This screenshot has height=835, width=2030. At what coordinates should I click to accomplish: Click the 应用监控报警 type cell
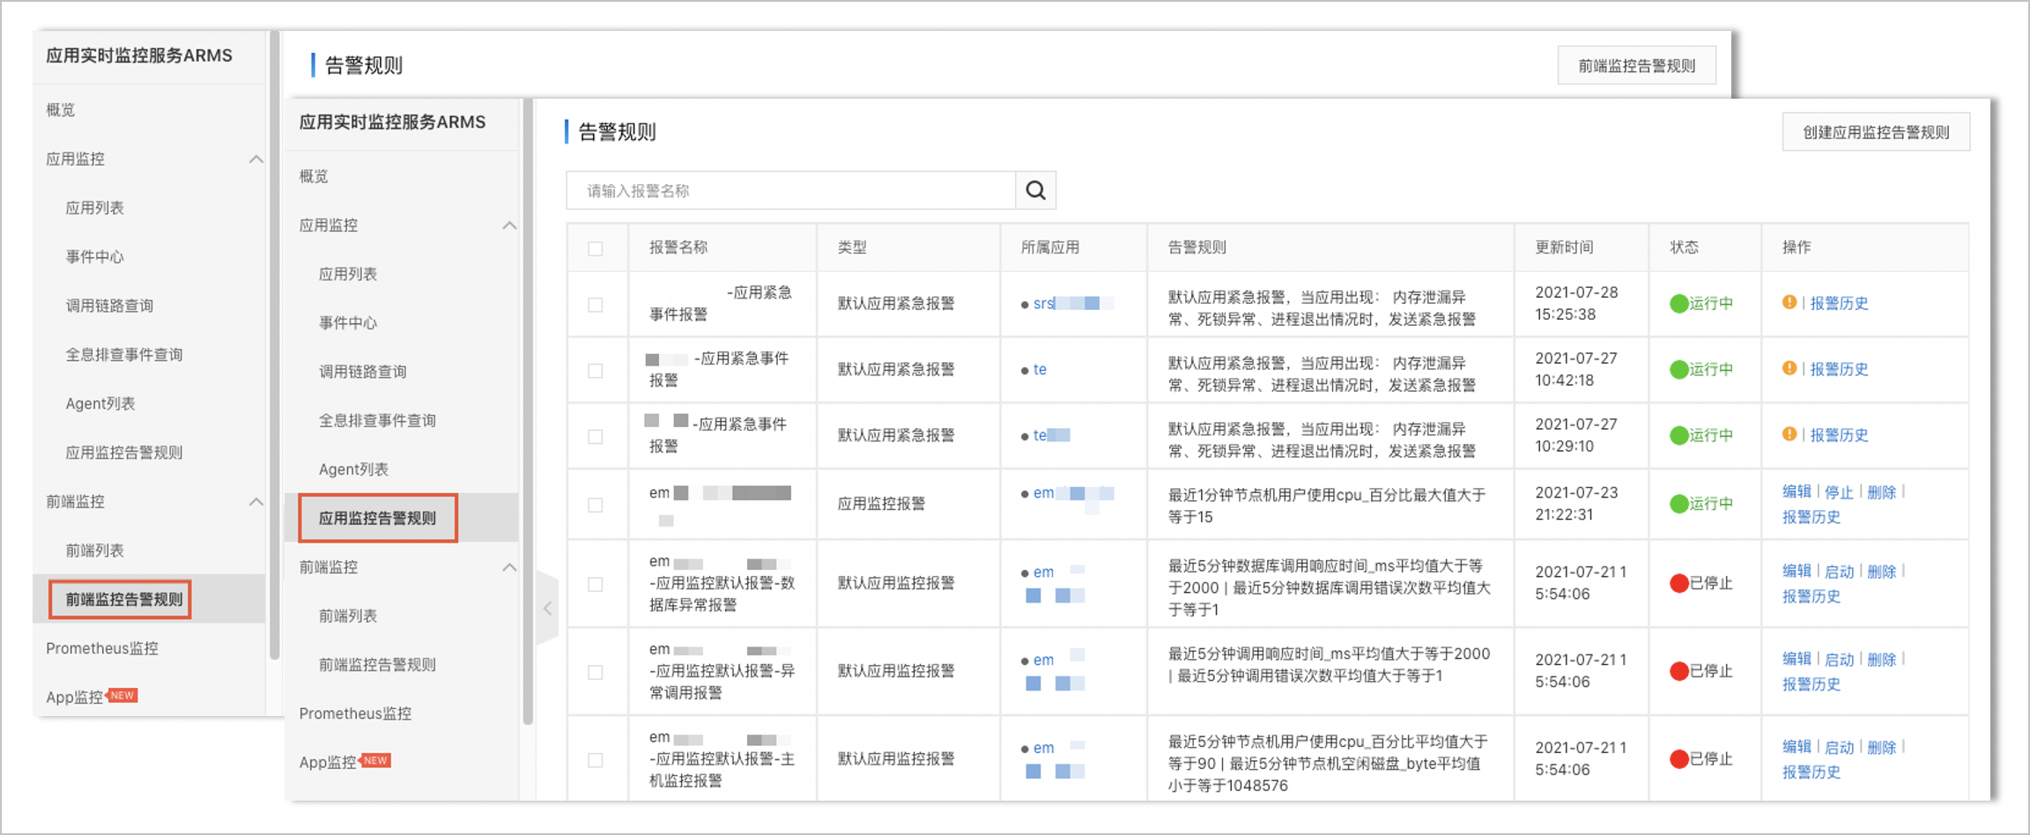point(881,504)
